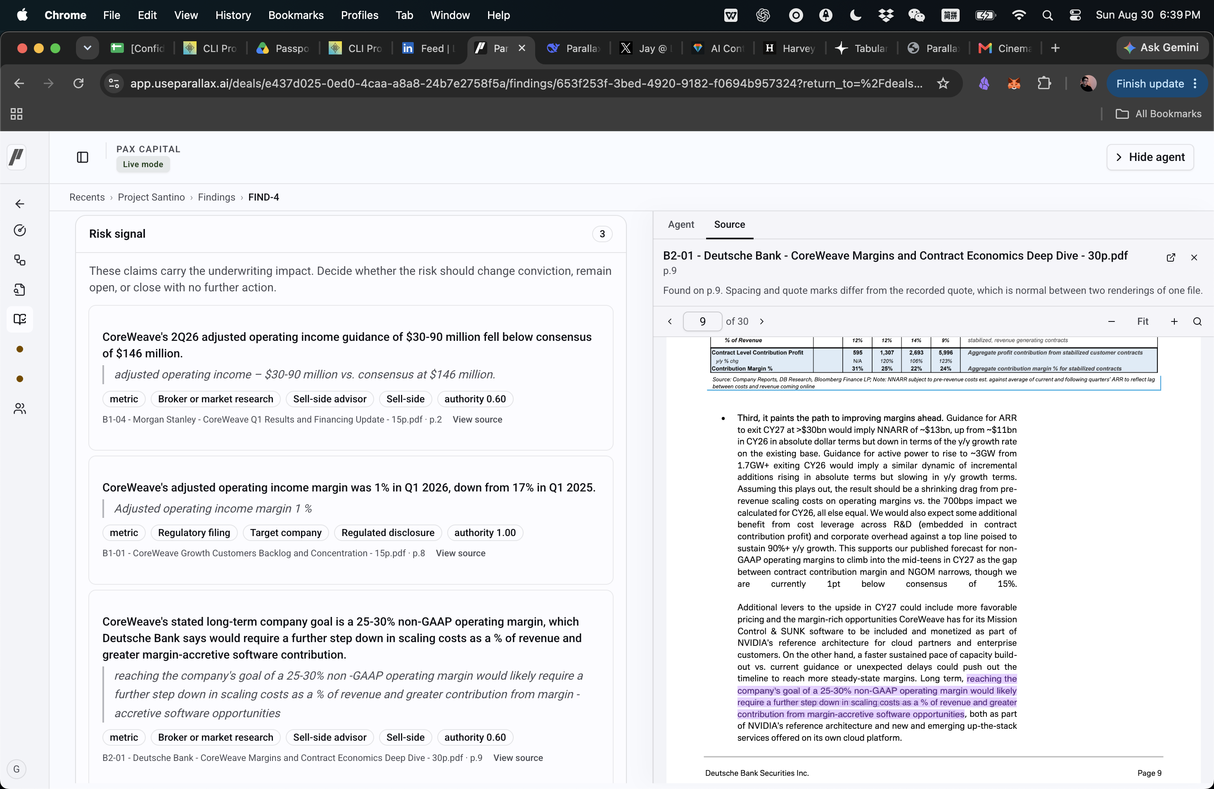Reload the page in Chrome
The width and height of the screenshot is (1214, 789).
click(x=78, y=83)
